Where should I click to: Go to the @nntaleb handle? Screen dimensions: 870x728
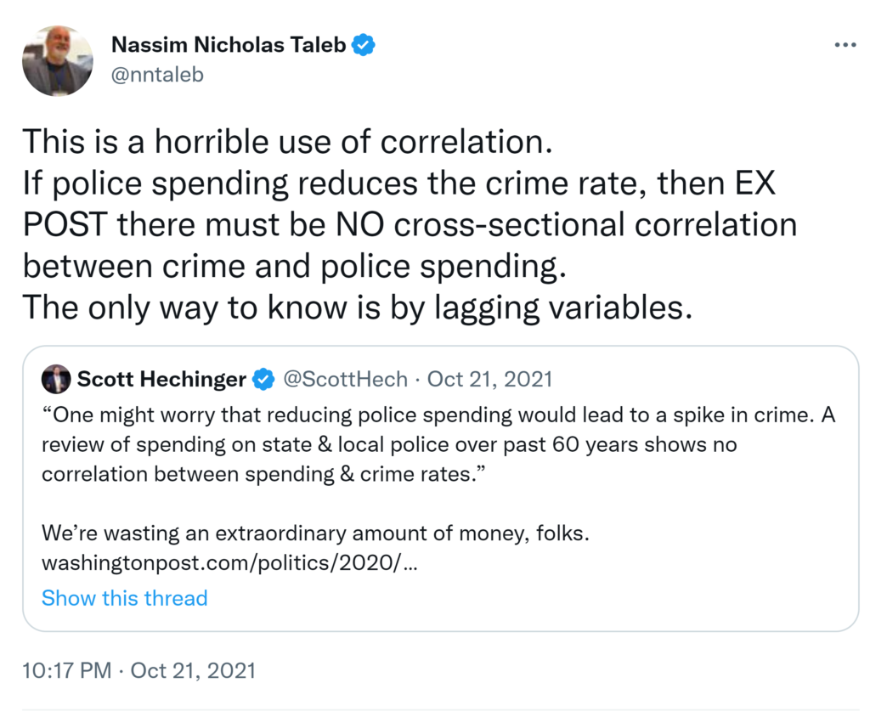click(x=157, y=75)
